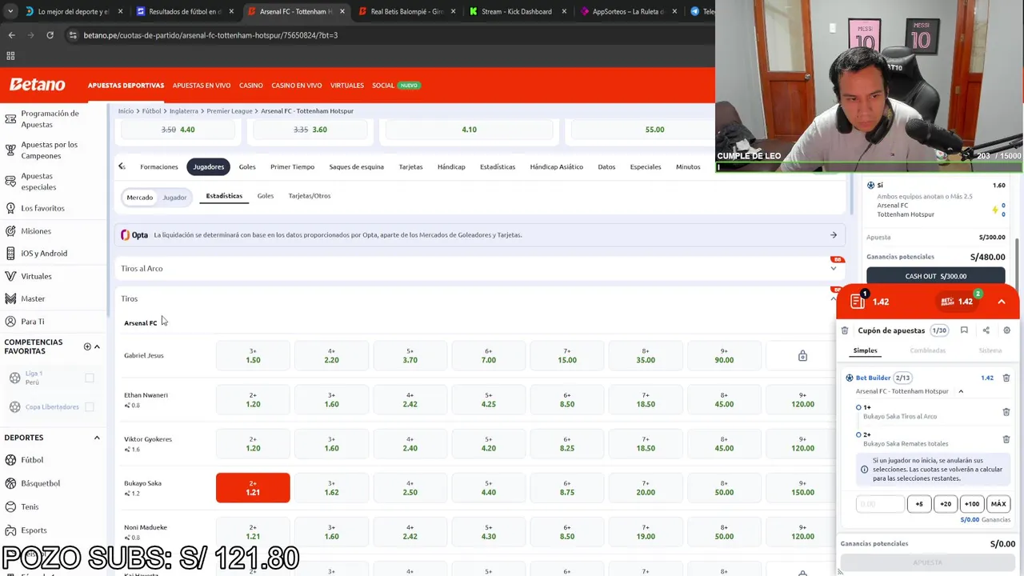Viewport: 1024px width, 576px height.
Task: Add +5 to the stake
Action: coord(919,504)
